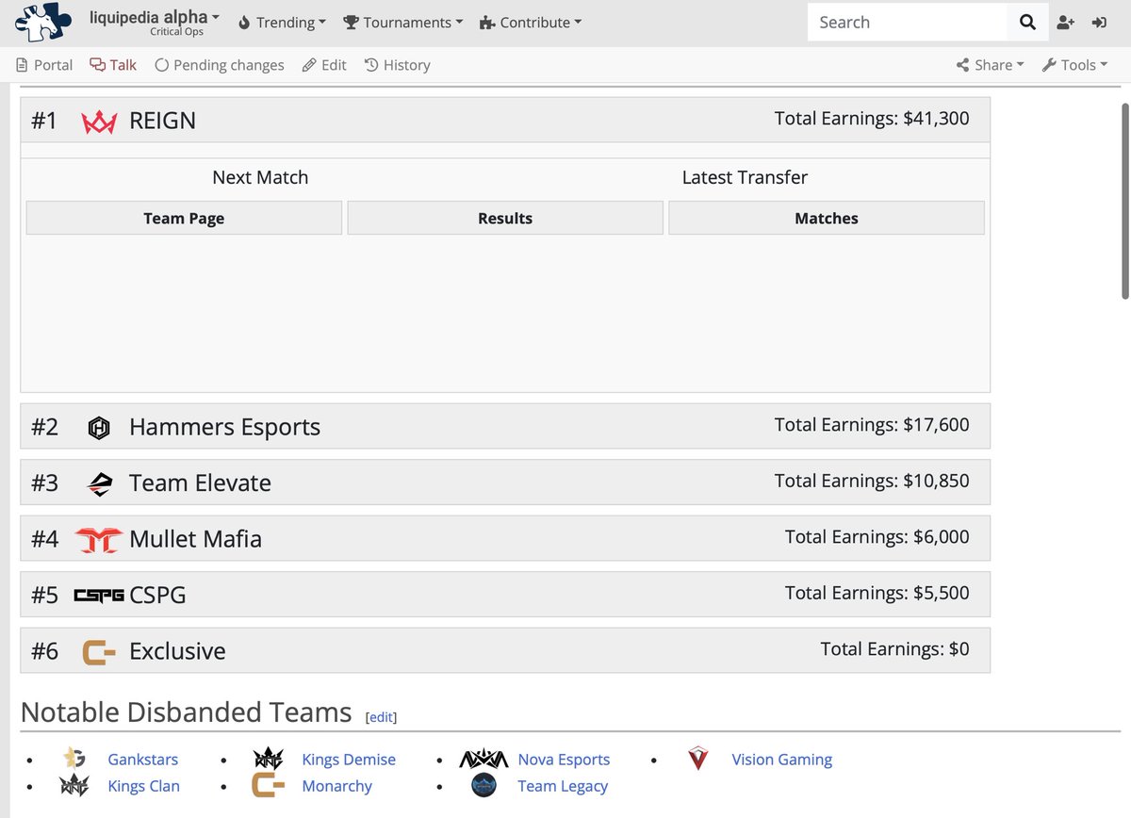Viewport: 1131px width, 818px height.
Task: Click Total Earnings: $41,300 text
Action: point(872,119)
